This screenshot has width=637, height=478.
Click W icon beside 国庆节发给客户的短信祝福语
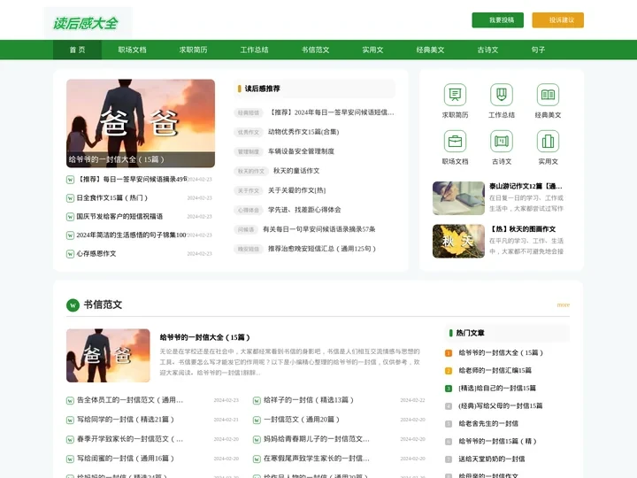pos(70,217)
